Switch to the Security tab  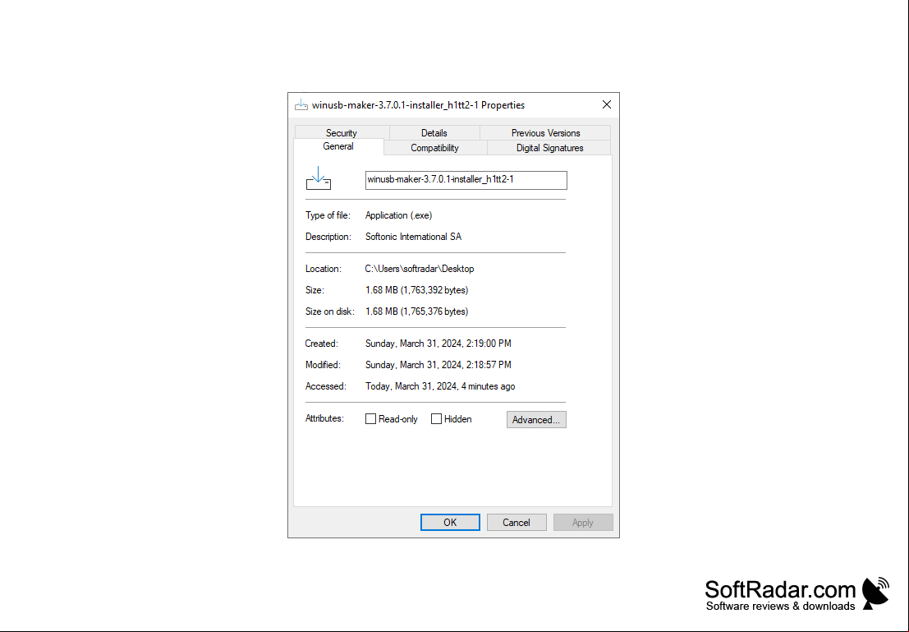tap(342, 133)
